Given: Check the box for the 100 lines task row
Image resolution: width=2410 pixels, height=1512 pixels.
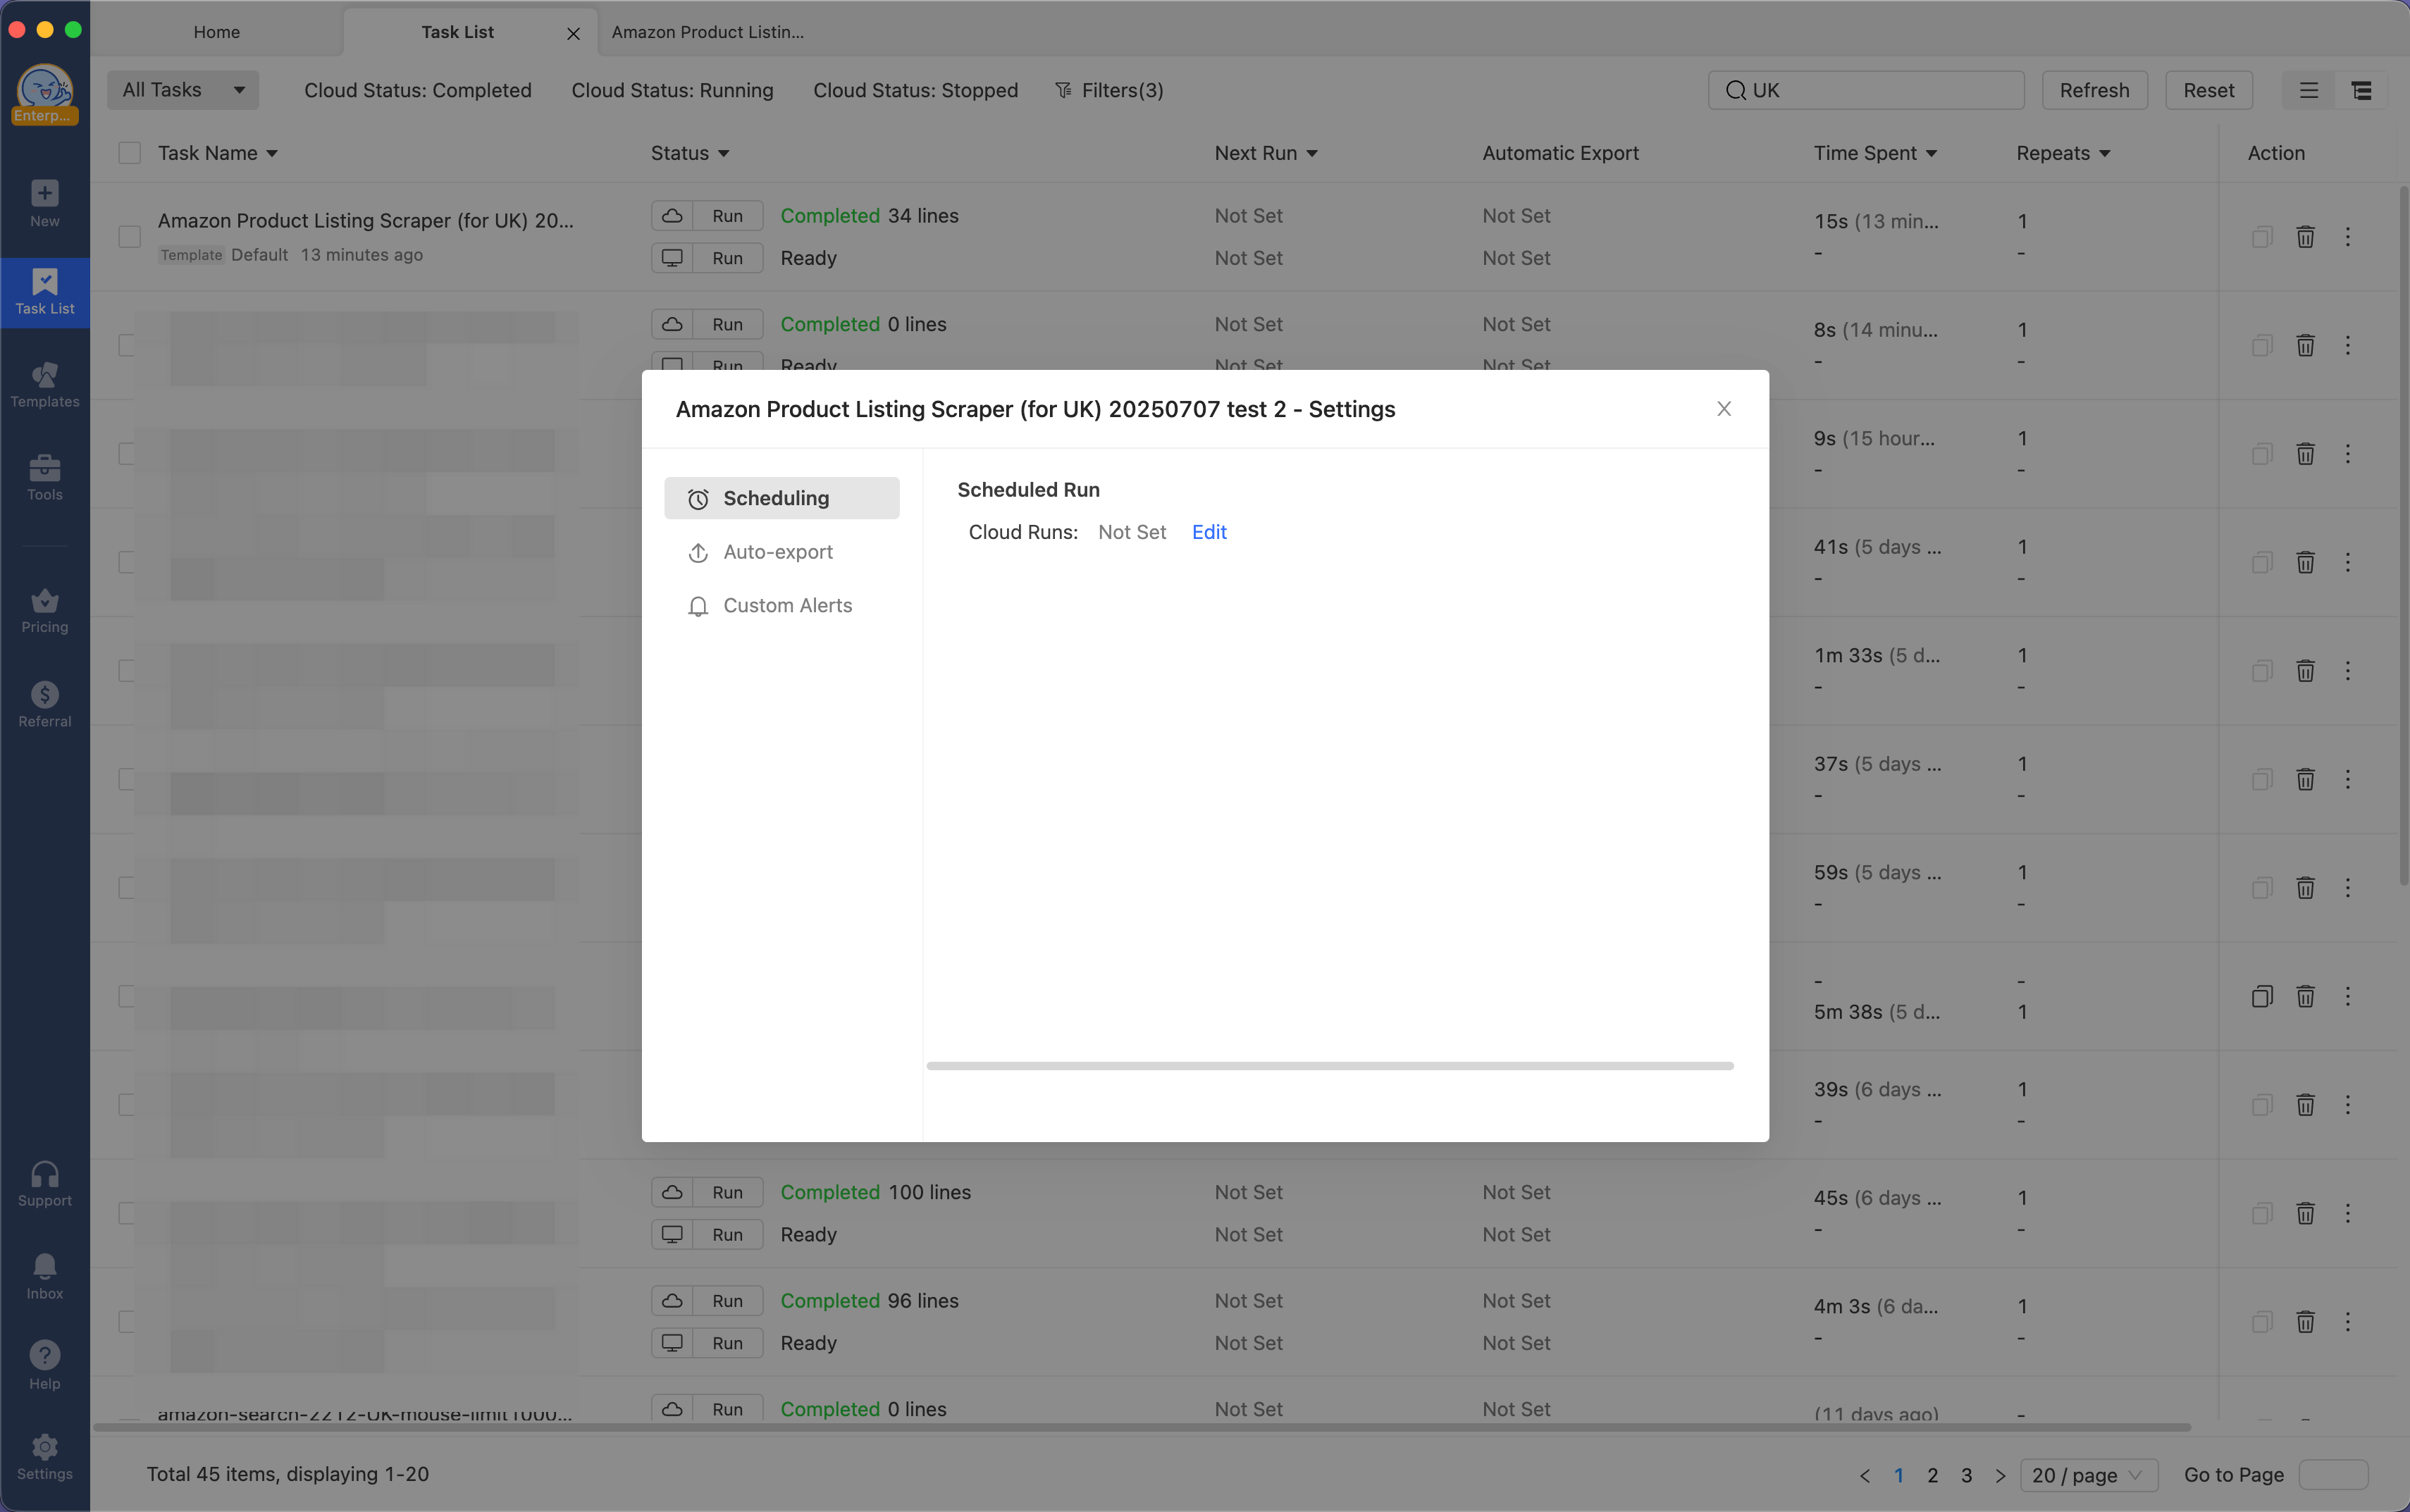Looking at the screenshot, I should tap(127, 1213).
